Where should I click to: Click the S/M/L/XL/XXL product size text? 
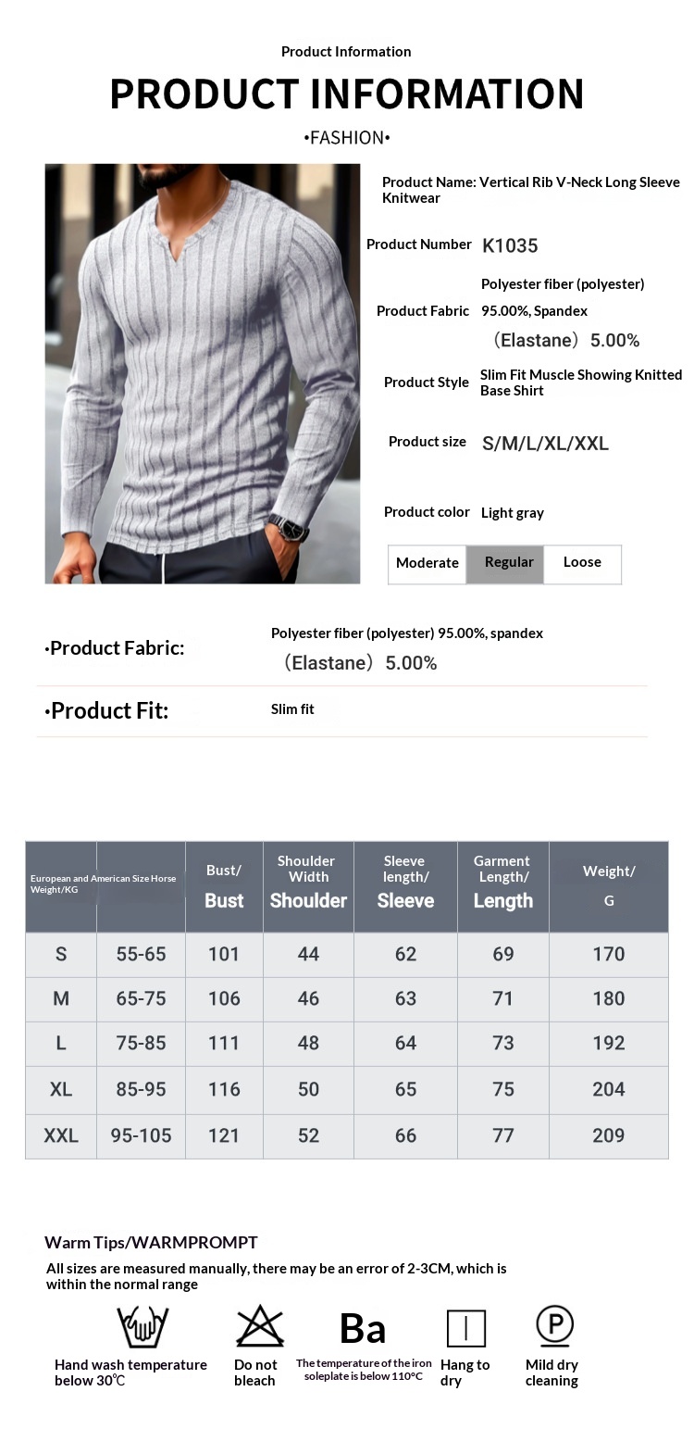tap(545, 444)
